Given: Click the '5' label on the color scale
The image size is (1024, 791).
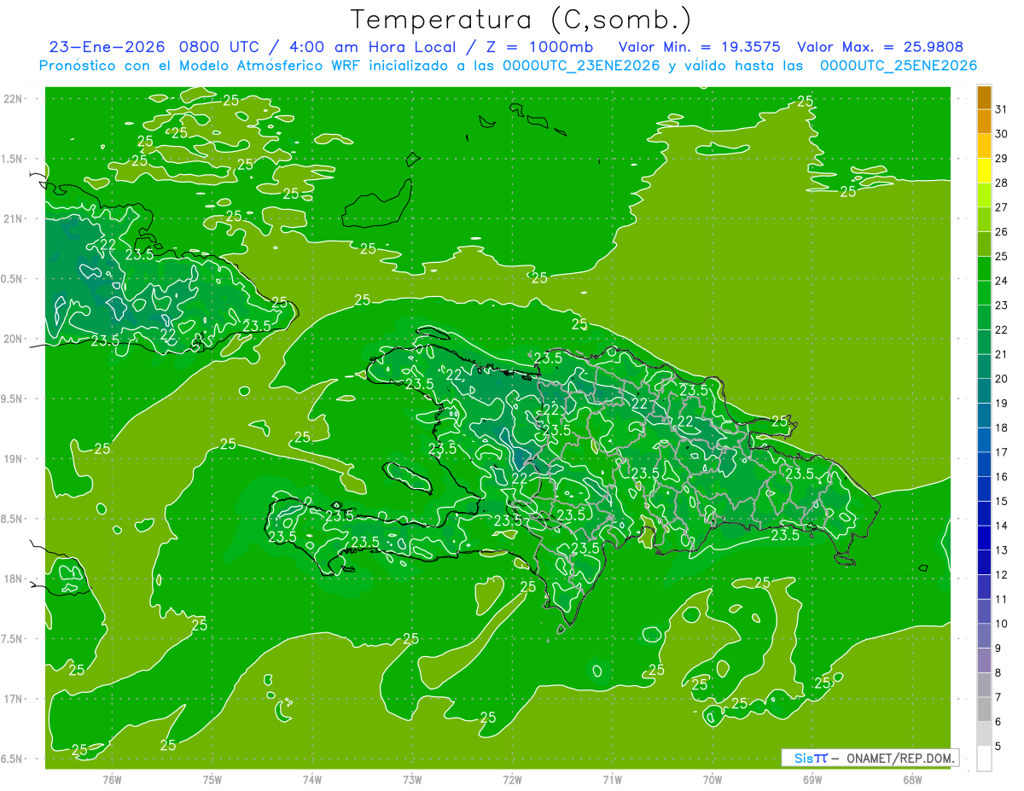Looking at the screenshot, I should click(998, 746).
